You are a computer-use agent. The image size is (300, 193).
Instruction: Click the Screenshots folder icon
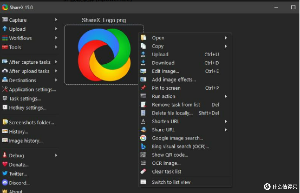pyautogui.click(x=5, y=122)
